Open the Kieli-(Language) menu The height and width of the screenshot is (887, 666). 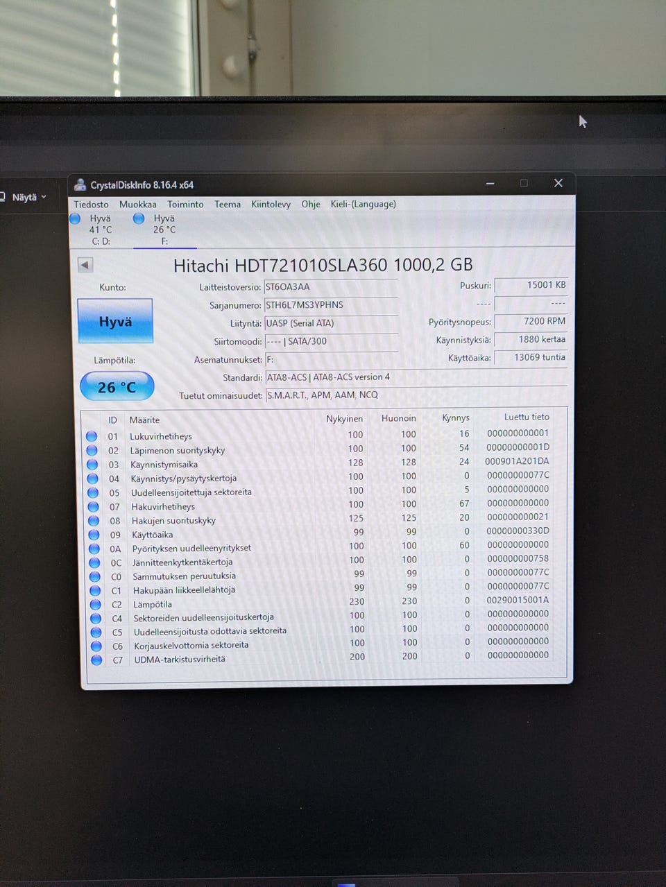click(363, 204)
